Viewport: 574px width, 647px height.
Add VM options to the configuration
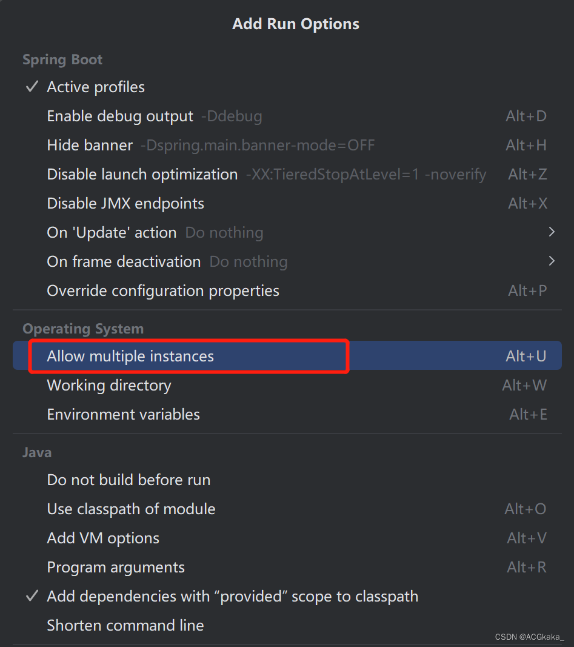coord(102,538)
